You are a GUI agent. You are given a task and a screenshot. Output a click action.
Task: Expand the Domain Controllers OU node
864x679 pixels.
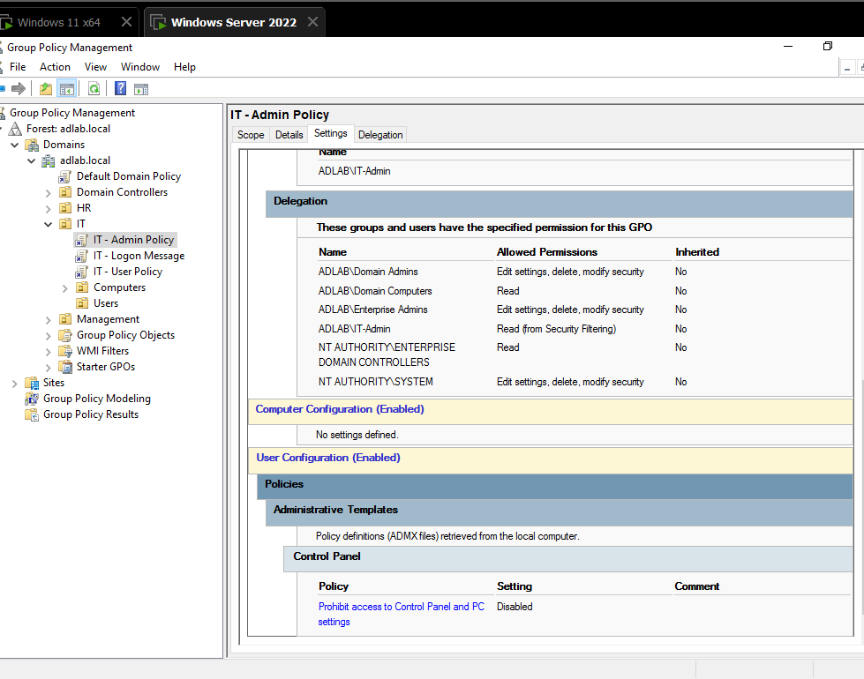pyautogui.click(x=48, y=193)
